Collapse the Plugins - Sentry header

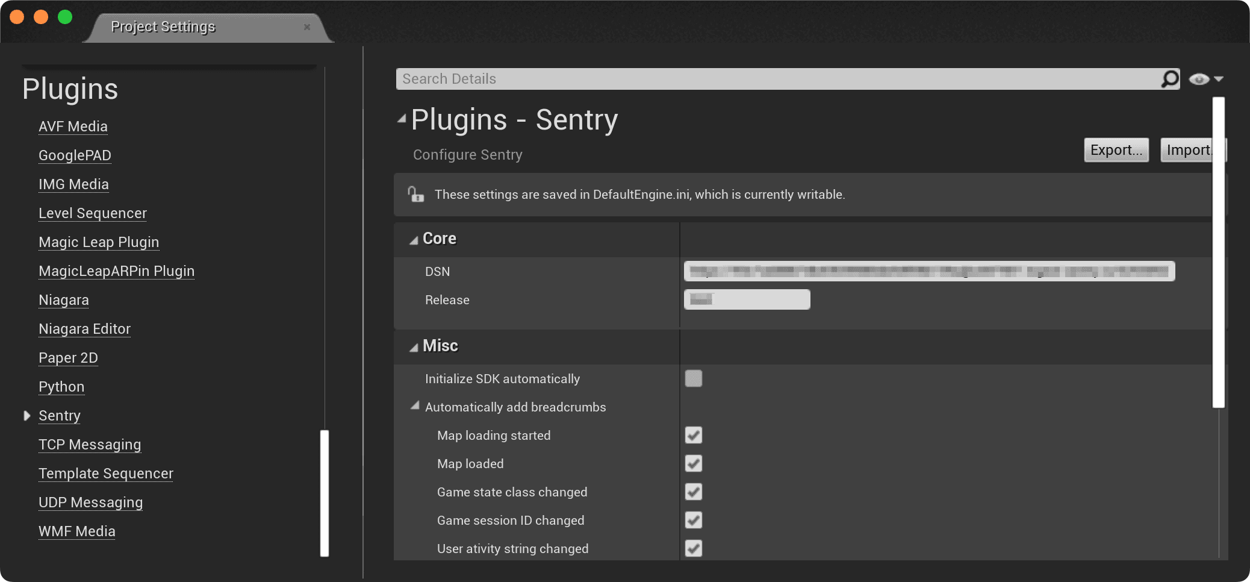pyautogui.click(x=402, y=119)
